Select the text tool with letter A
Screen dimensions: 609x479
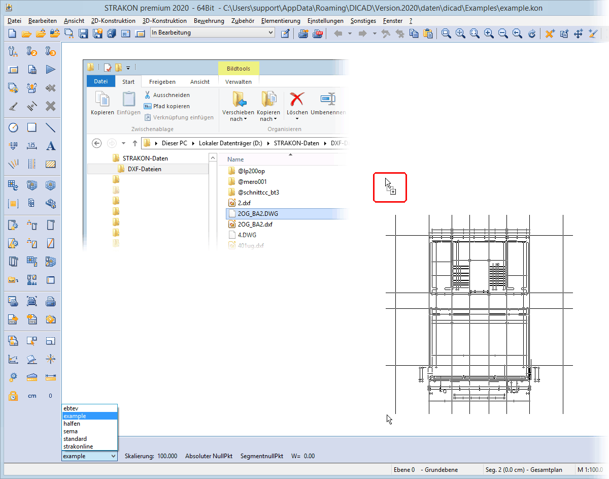tap(51, 146)
